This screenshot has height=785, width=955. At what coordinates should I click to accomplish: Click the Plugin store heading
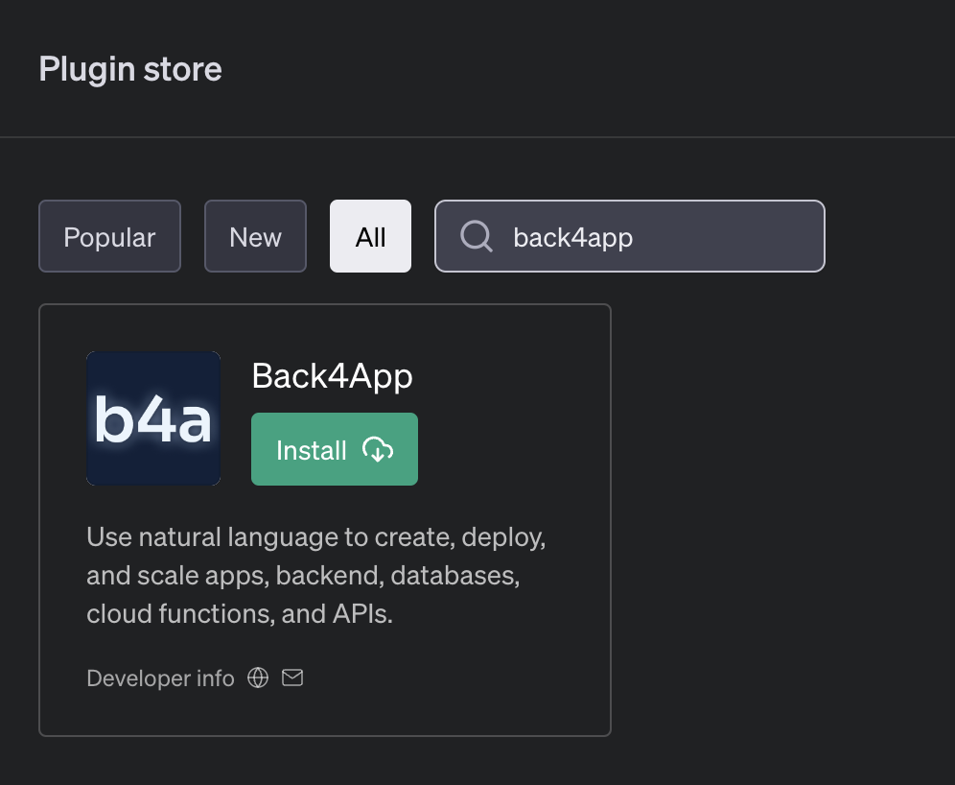click(x=130, y=69)
